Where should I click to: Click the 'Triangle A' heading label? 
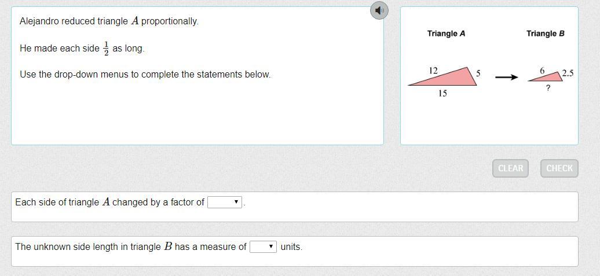point(446,34)
